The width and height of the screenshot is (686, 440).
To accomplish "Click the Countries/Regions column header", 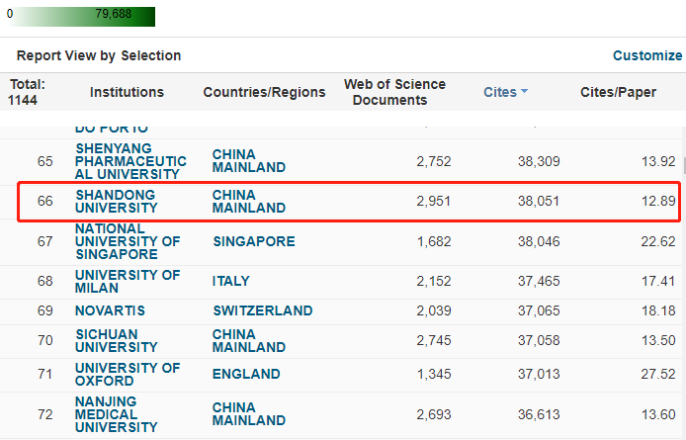I will (264, 92).
